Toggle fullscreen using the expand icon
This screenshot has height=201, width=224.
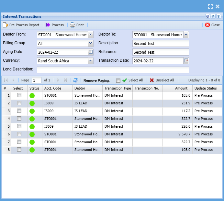tap(210, 6)
